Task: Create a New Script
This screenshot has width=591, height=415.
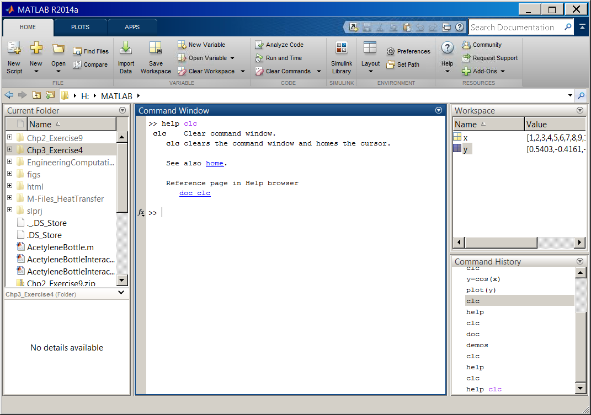Action: 14,58
